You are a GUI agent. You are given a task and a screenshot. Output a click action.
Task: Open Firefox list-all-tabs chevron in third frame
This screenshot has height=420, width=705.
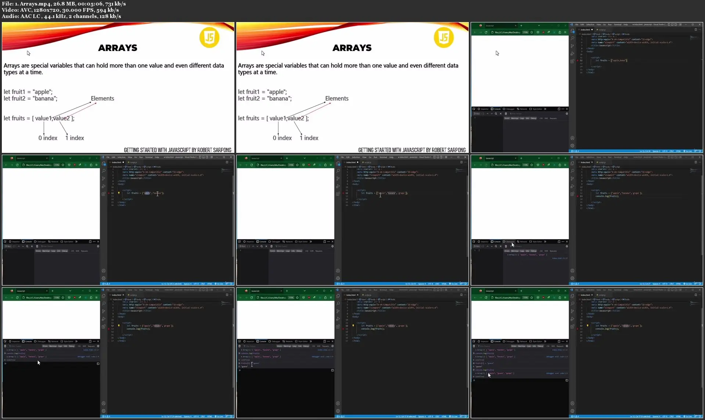(x=539, y=26)
